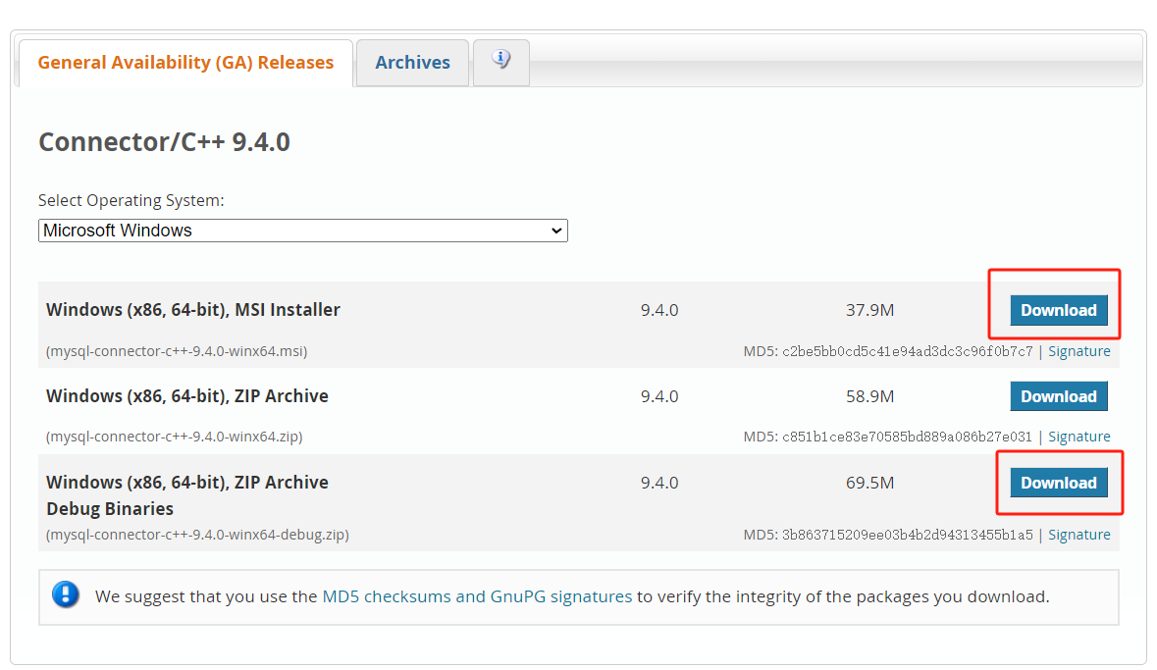This screenshot has width=1157, height=670.
Task: Click MD5 hash starting with 3b863715
Action: (x=907, y=535)
